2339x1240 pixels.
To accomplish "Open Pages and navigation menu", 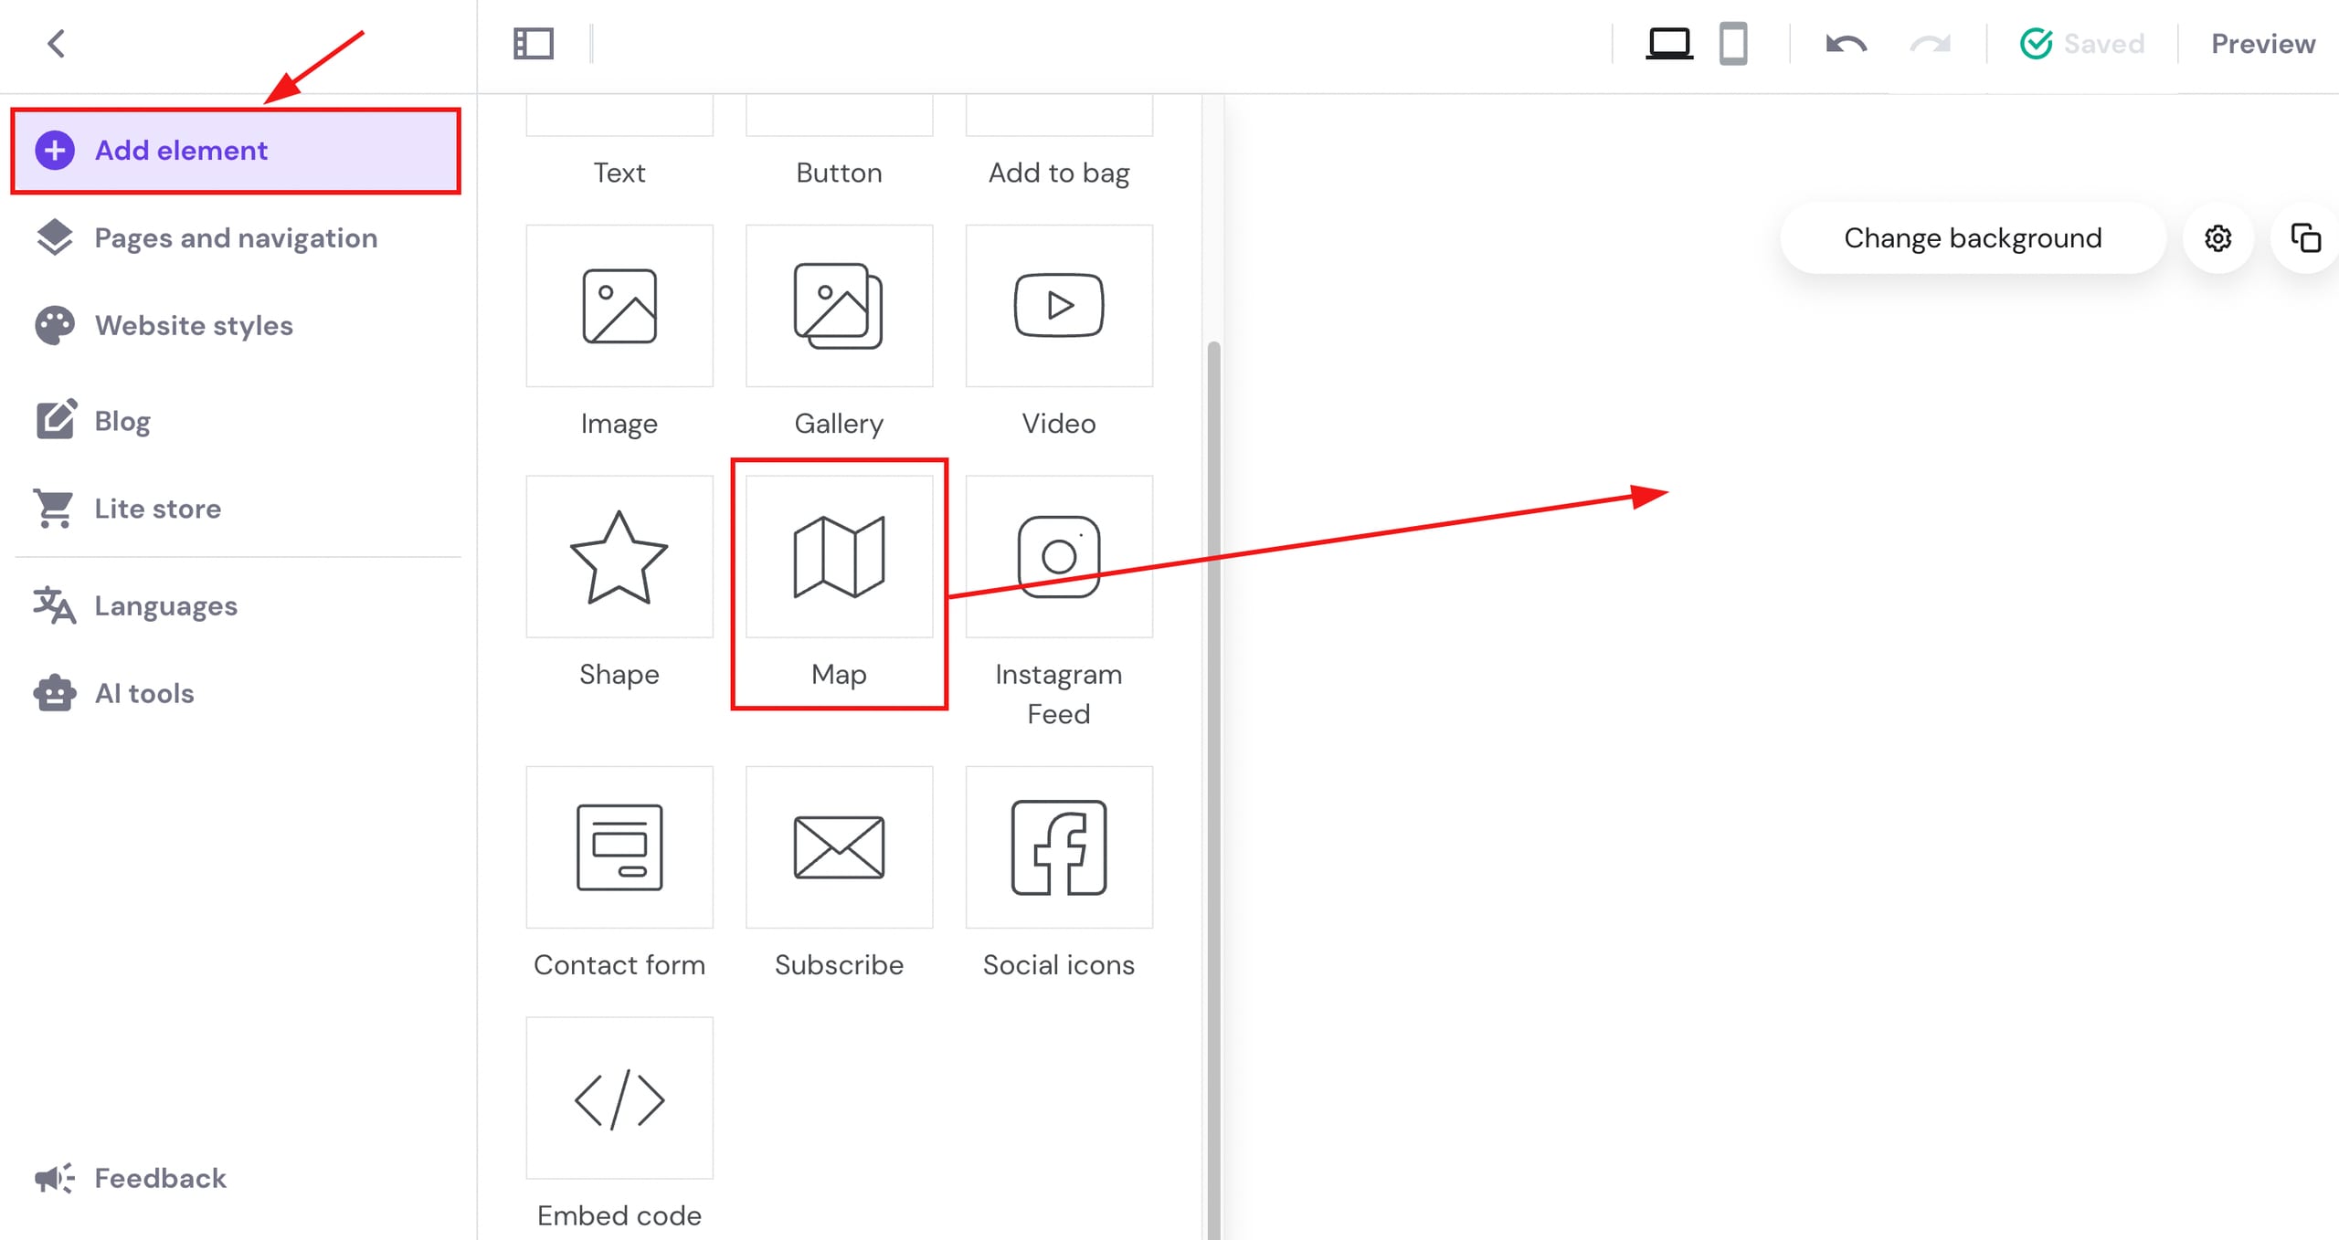I will pyautogui.click(x=235, y=238).
